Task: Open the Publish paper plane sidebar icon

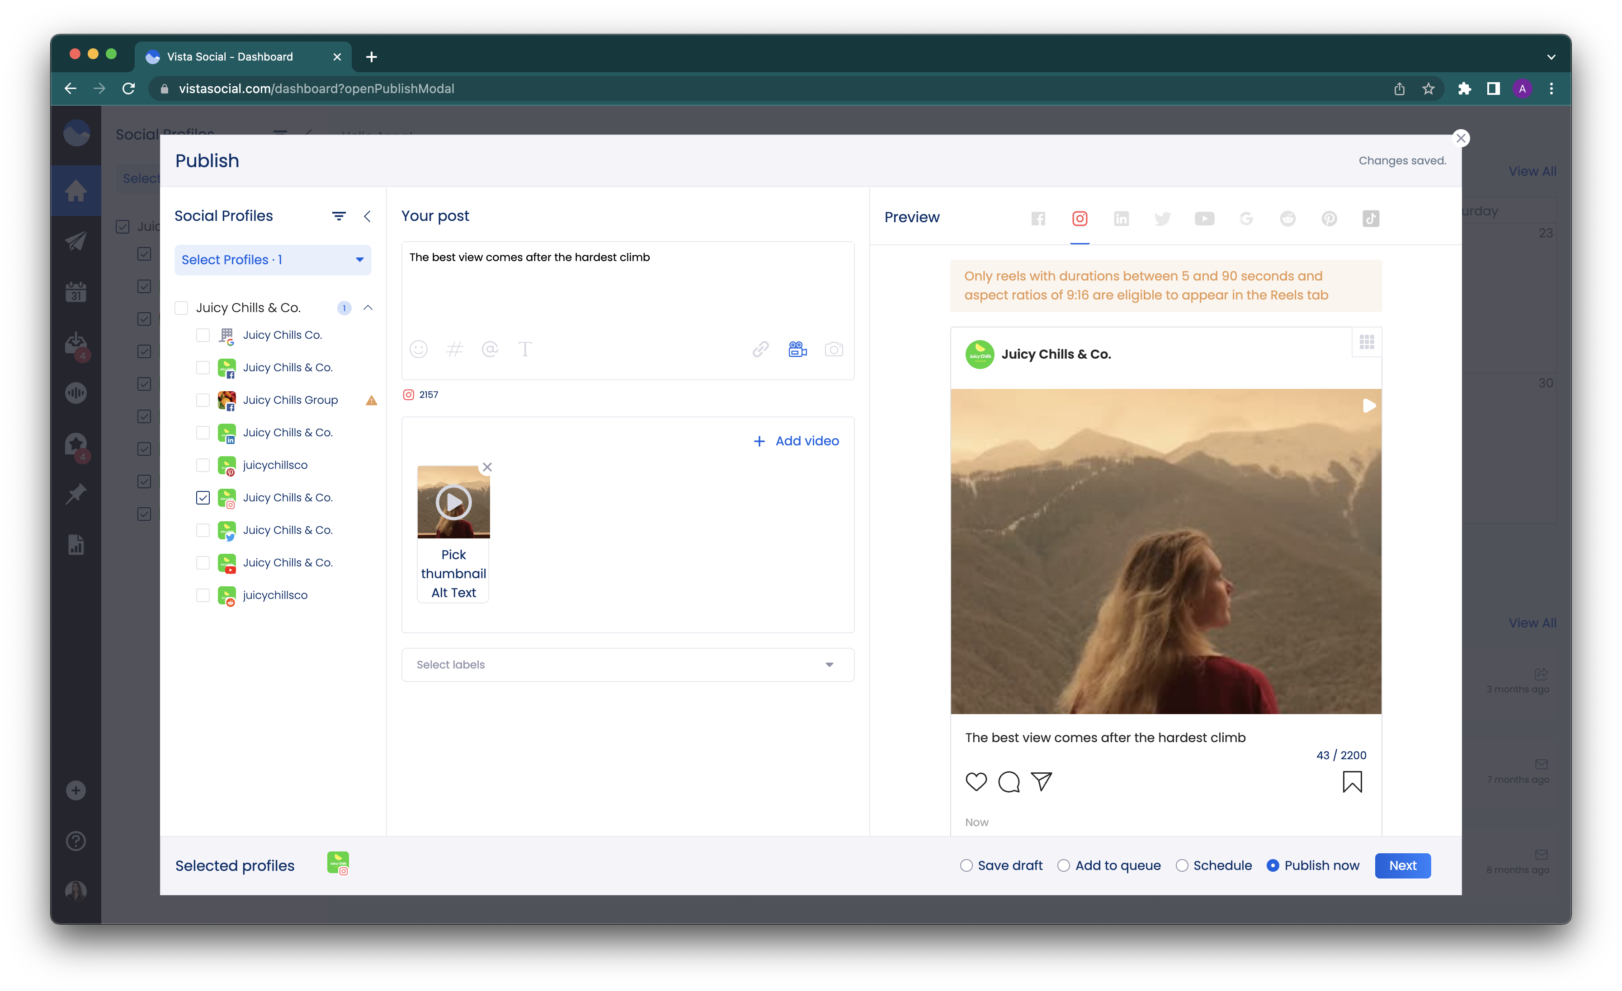Action: (x=75, y=241)
